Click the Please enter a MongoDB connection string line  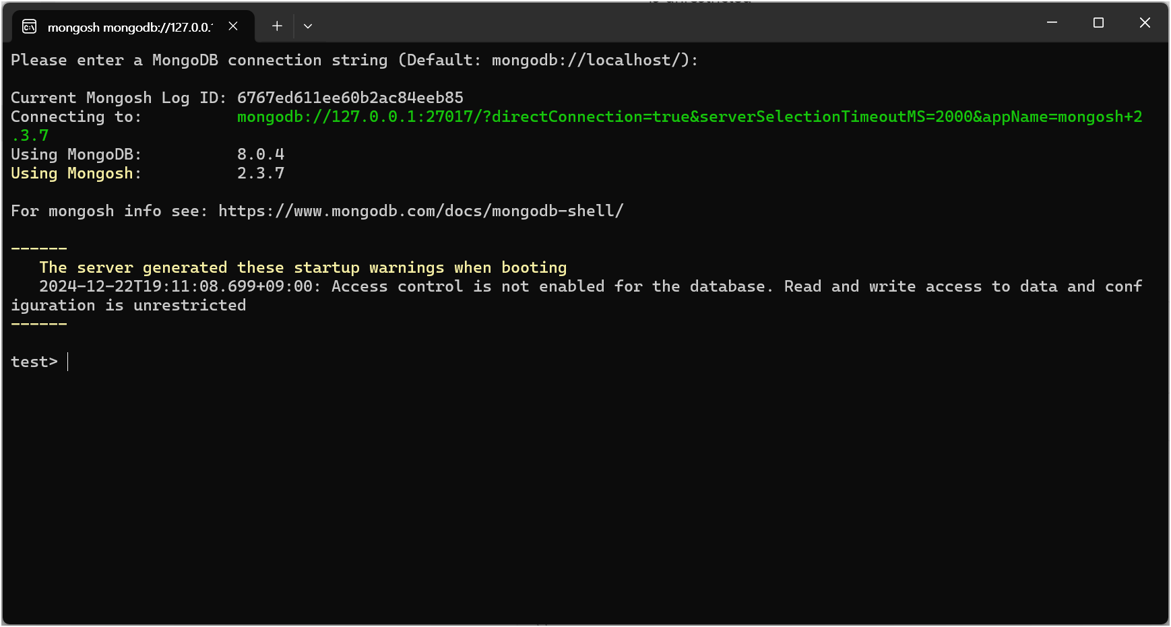click(354, 60)
